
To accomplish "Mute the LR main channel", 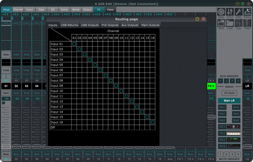I will click(x=247, y=154).
